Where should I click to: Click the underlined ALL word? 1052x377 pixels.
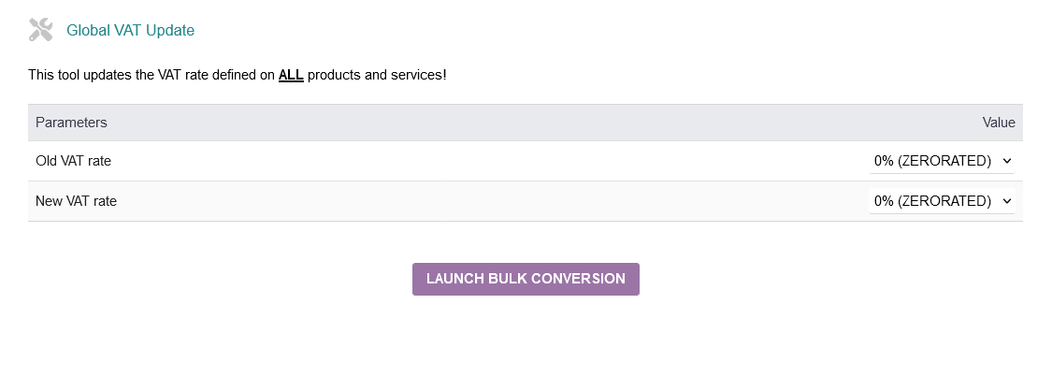point(291,75)
